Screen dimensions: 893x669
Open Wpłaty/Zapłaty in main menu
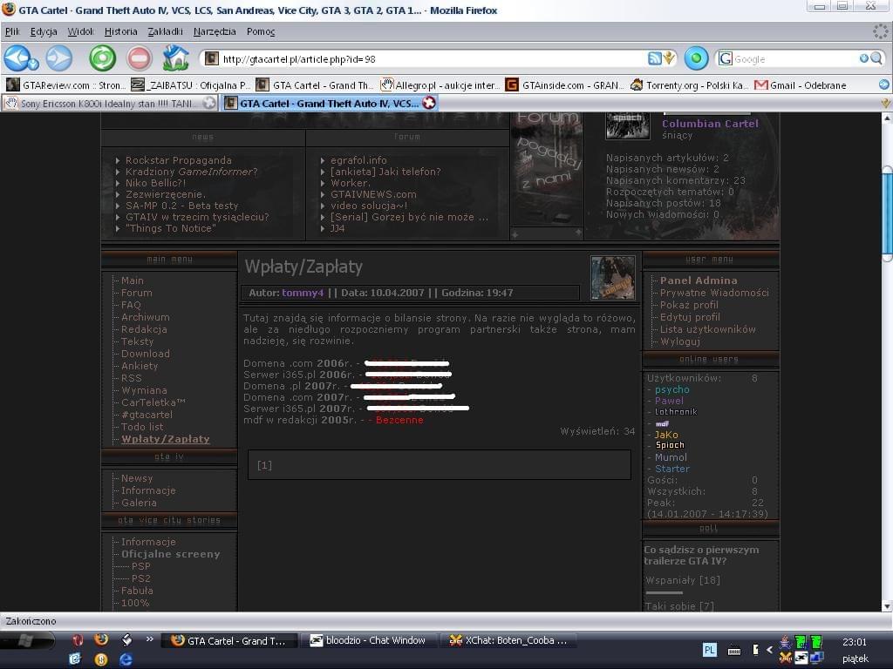(165, 439)
